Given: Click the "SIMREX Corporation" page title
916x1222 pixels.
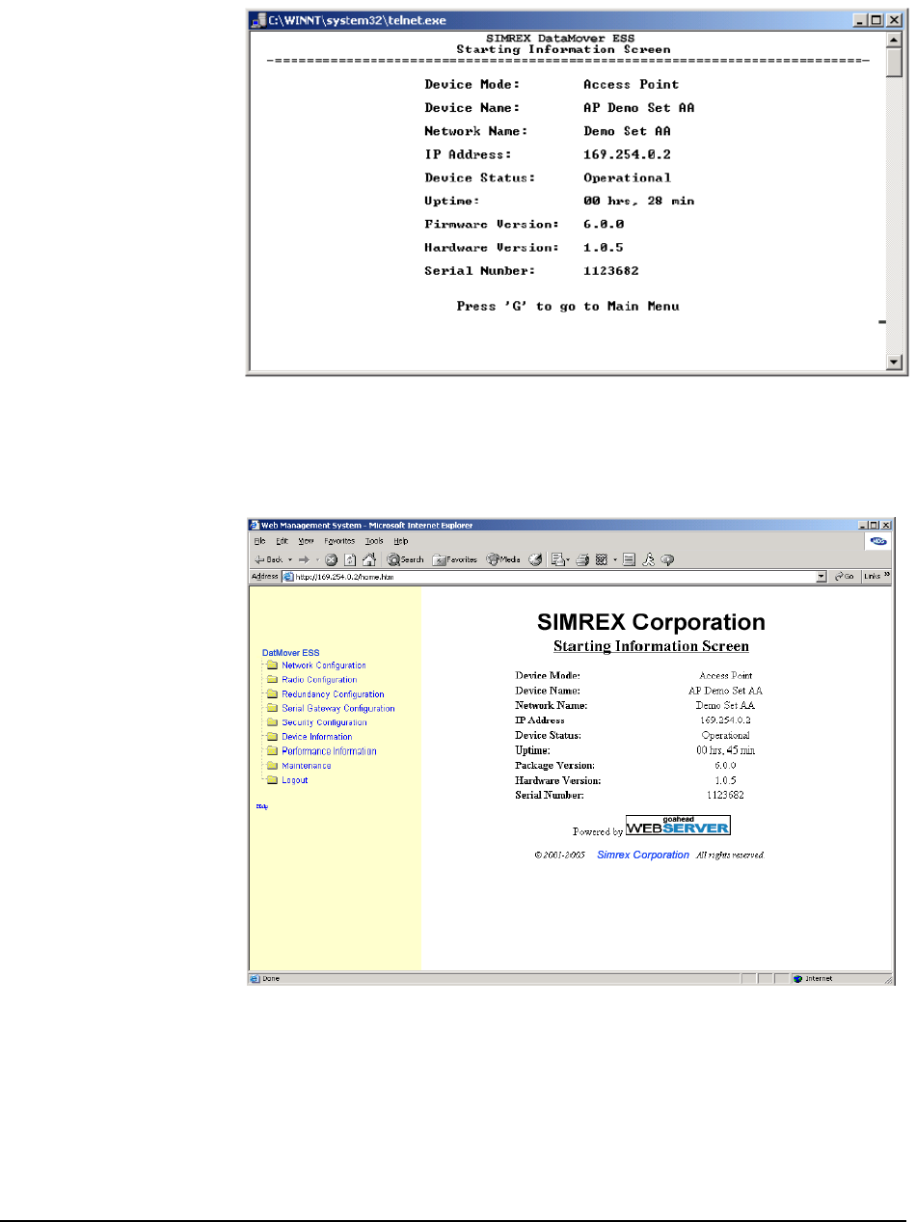Looking at the screenshot, I should point(650,622).
